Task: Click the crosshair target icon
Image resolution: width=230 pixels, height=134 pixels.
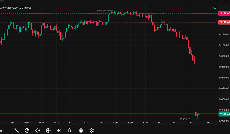Action: pyautogui.click(x=38, y=130)
